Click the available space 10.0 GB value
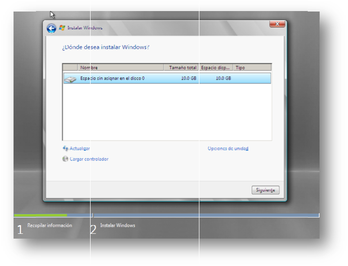Viewport: 348px width, 266px height. coord(223,78)
